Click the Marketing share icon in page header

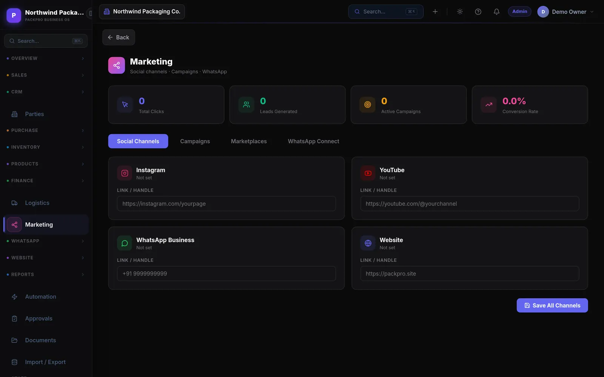pos(117,65)
